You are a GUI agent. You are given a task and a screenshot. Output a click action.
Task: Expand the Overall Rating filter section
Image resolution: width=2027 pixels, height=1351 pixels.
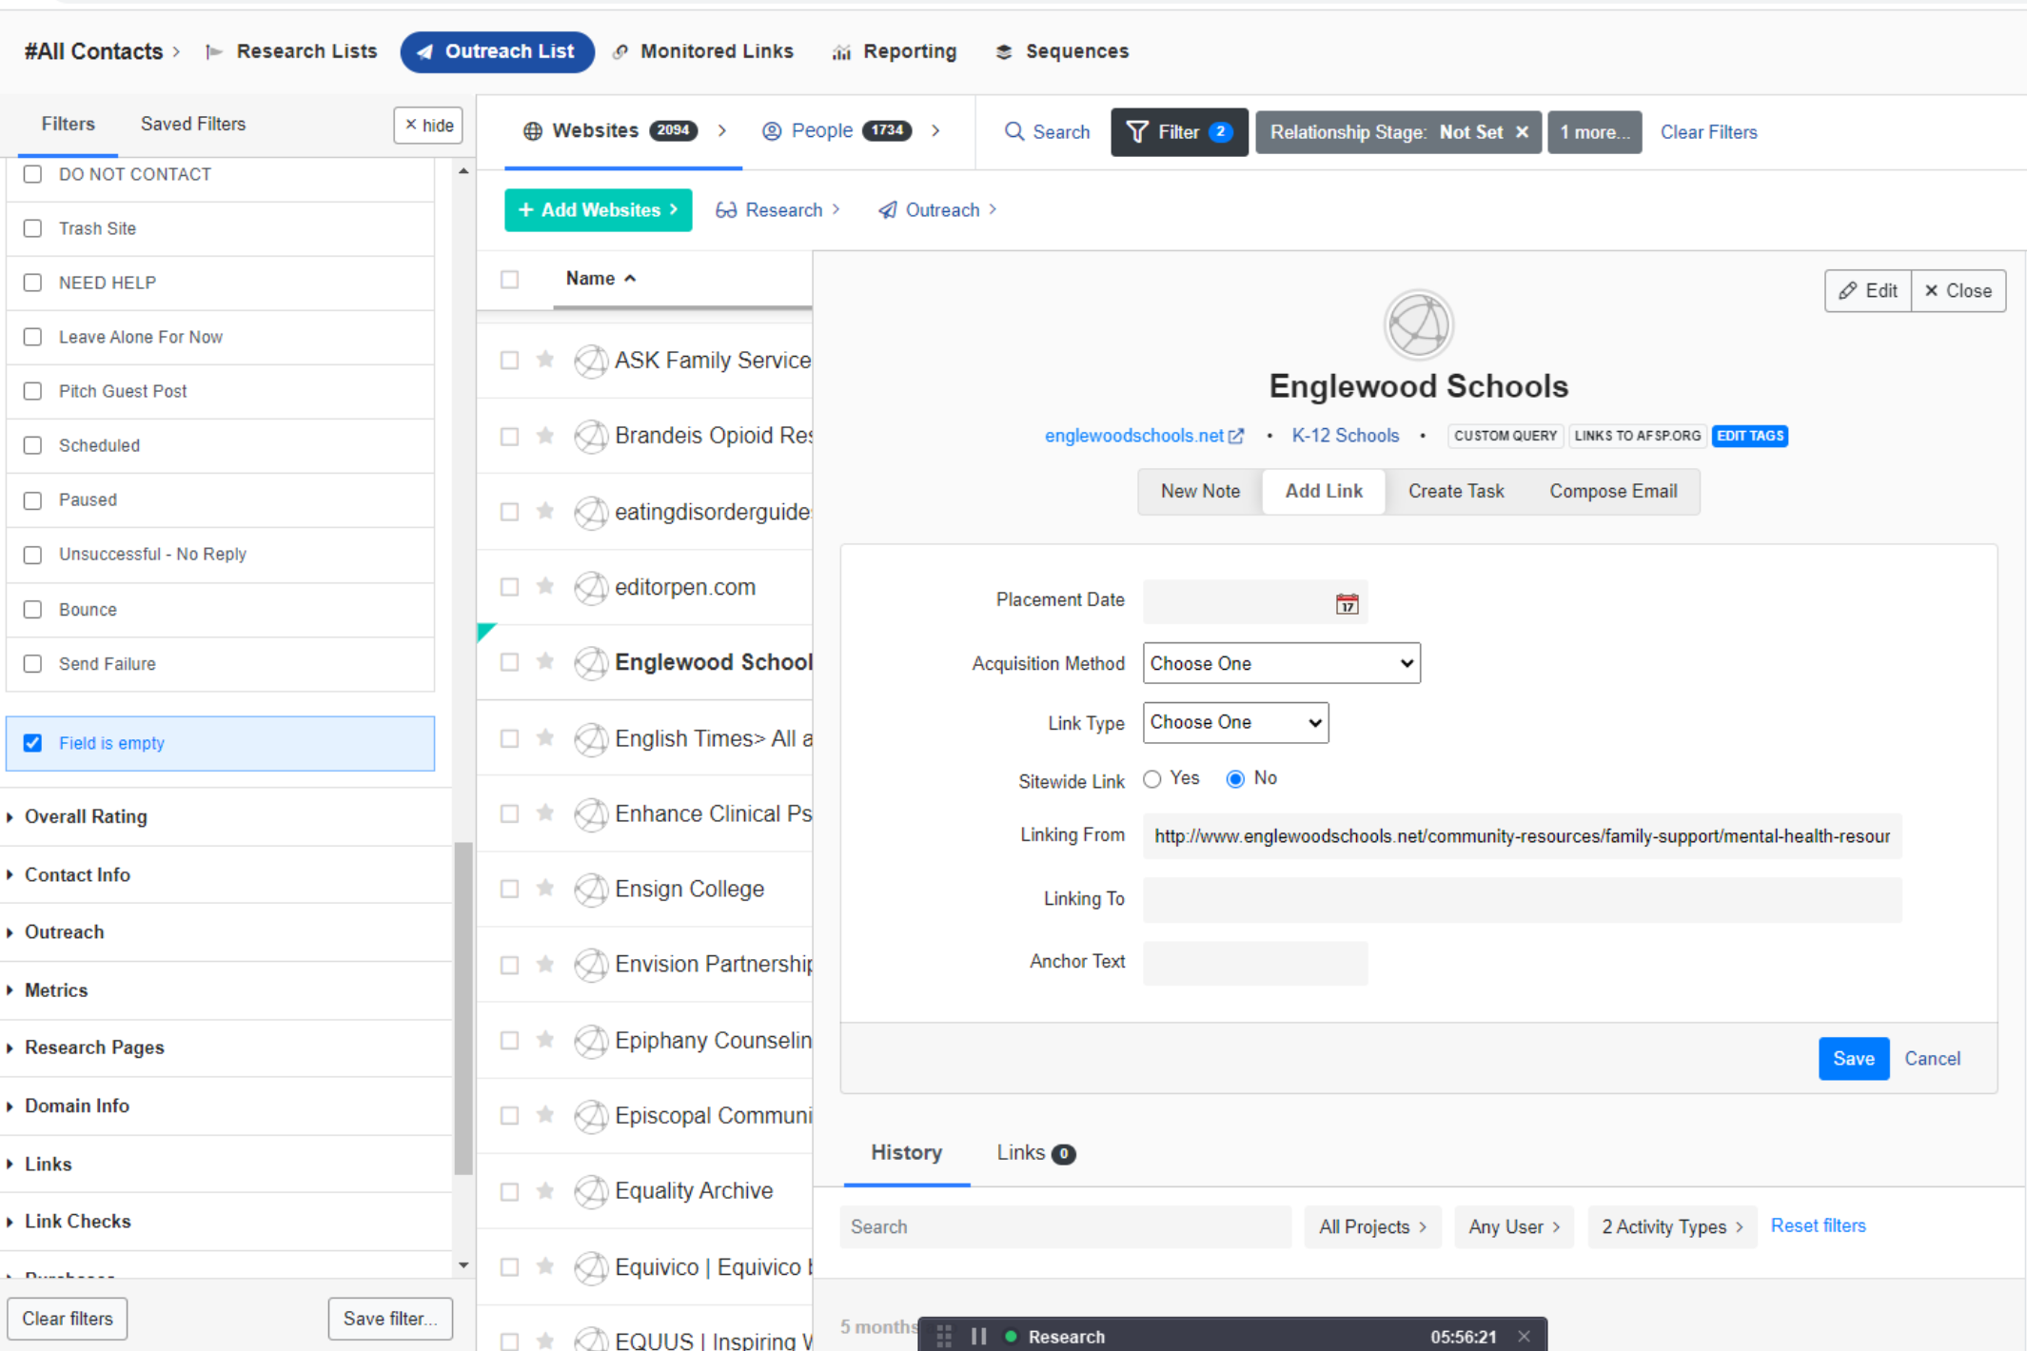86,816
